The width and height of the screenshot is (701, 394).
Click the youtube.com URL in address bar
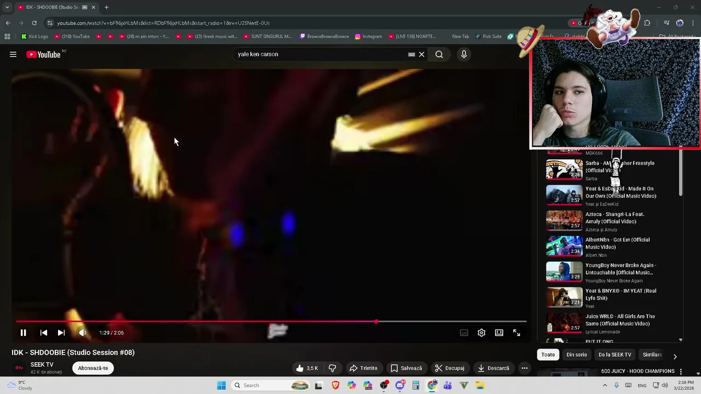click(x=163, y=23)
